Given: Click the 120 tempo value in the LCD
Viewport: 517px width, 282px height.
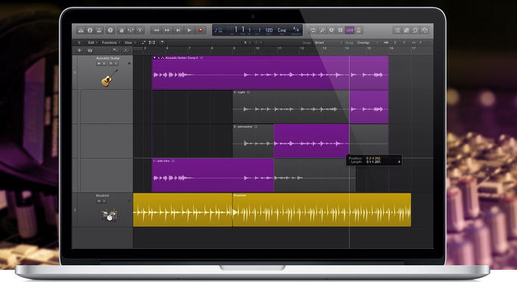Looking at the screenshot, I should pyautogui.click(x=269, y=30).
